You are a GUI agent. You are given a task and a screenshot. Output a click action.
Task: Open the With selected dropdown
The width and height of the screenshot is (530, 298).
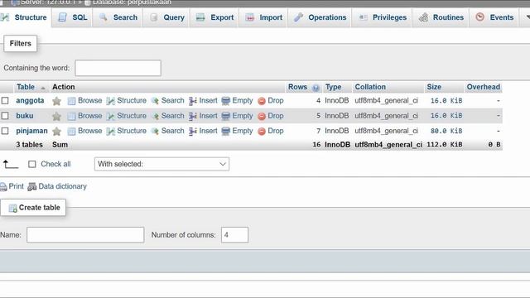(161, 164)
